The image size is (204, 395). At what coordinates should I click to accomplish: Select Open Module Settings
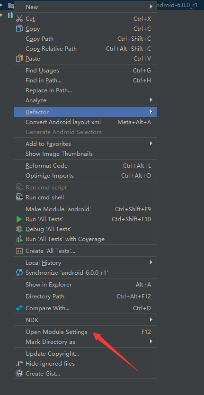pyautogui.click(x=85, y=332)
